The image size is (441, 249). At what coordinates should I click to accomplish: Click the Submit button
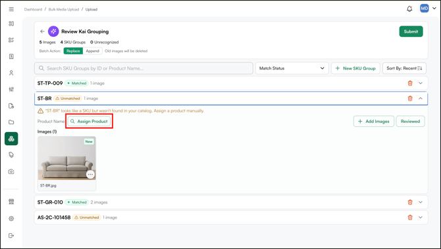411,32
